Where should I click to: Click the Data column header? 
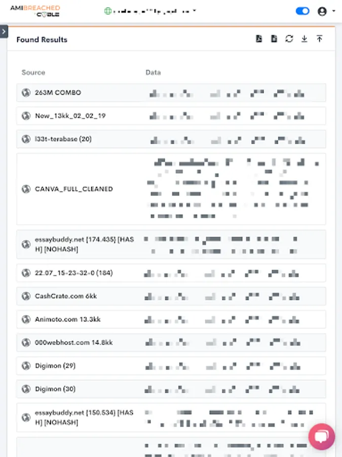pyautogui.click(x=153, y=73)
